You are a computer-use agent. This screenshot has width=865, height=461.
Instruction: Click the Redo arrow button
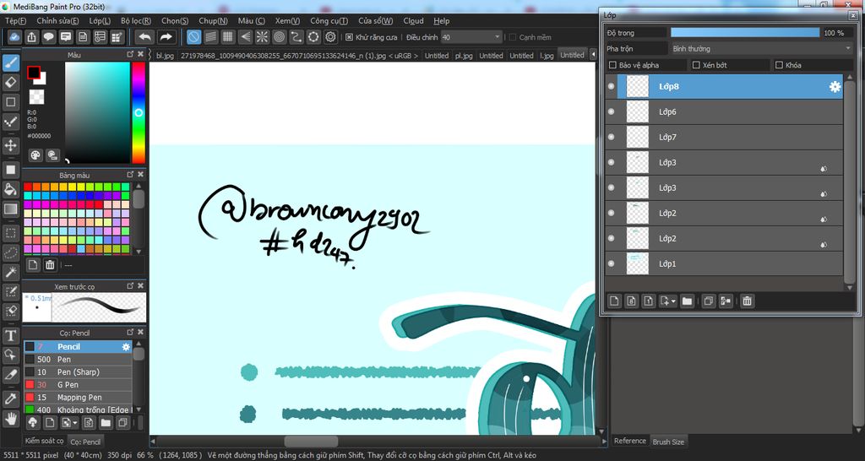pos(166,37)
